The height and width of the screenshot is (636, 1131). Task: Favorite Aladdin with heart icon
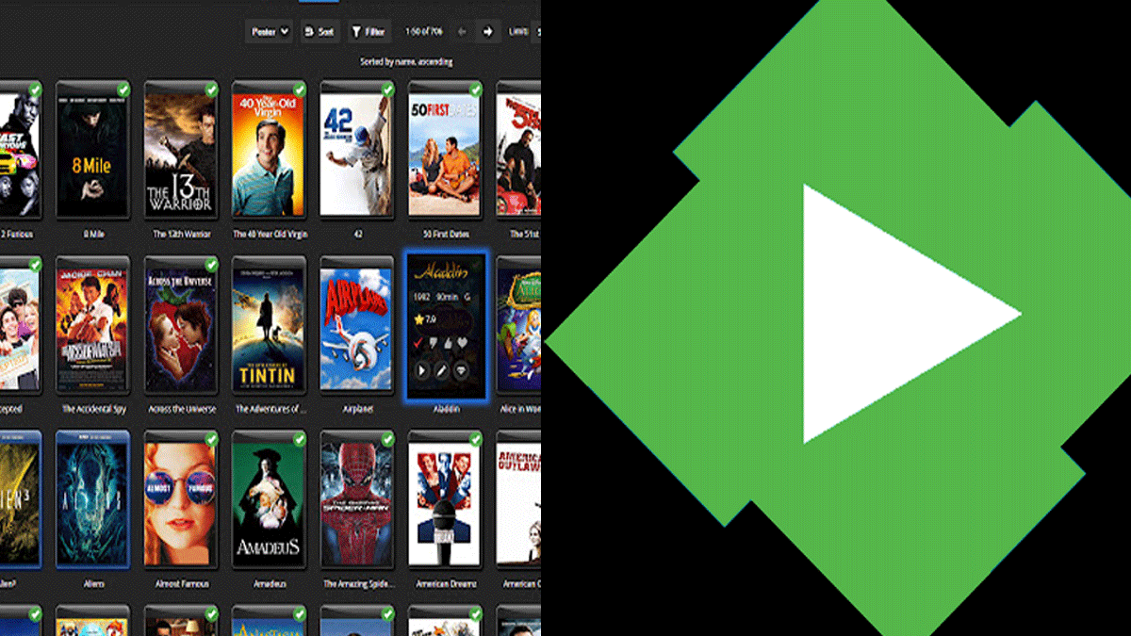click(x=462, y=343)
